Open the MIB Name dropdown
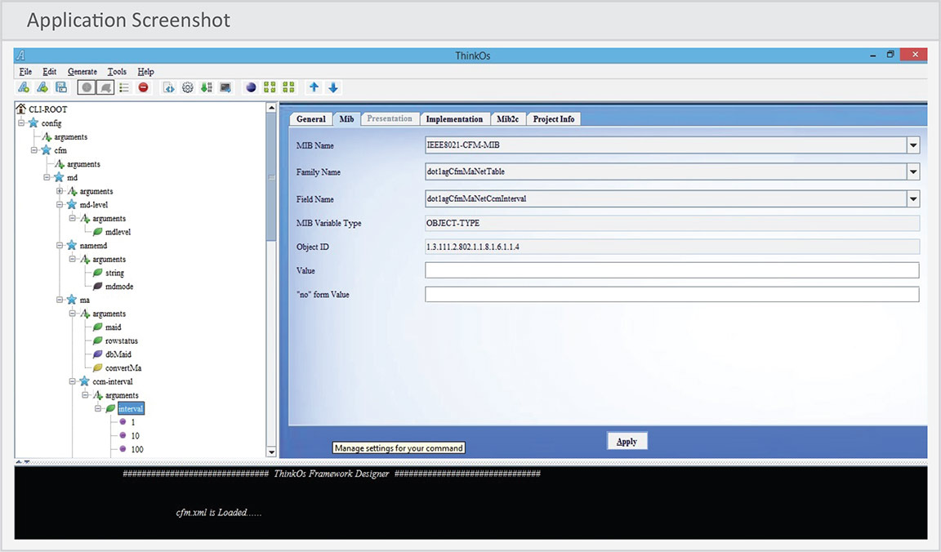The image size is (941, 552). pos(912,145)
